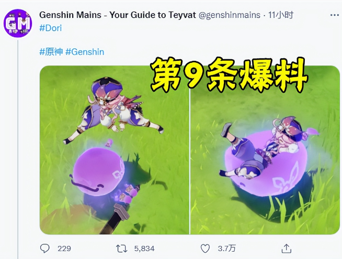The width and height of the screenshot is (342, 259).
Task: Like the tweet with the heart icon
Action: coord(205,249)
